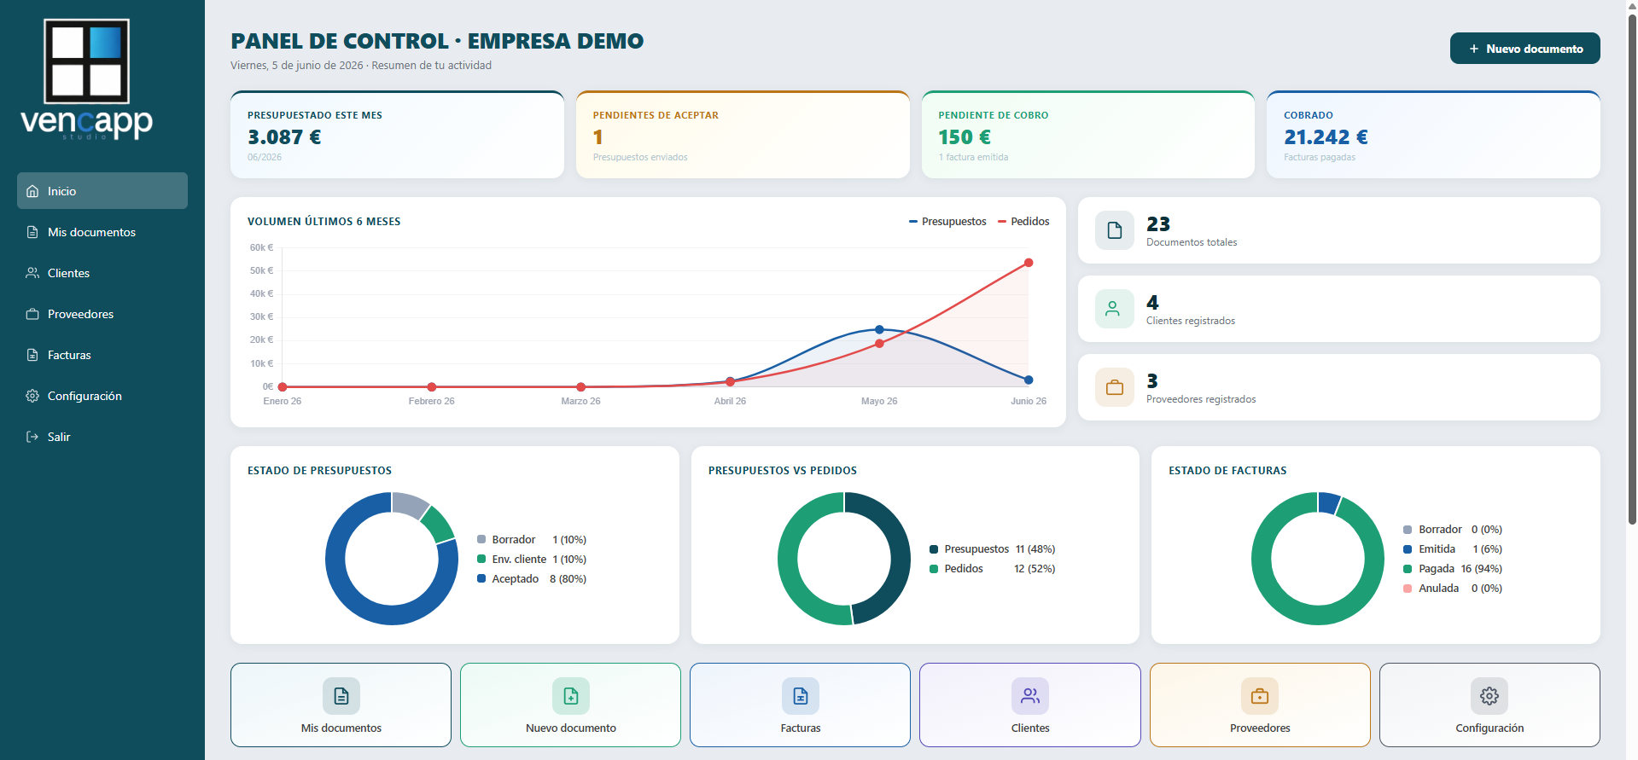1638x760 pixels.
Task: Toggle Env. cliente legend entry
Action: (531, 560)
